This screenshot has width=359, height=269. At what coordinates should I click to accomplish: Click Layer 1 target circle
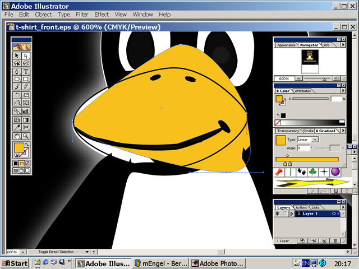coord(334,214)
